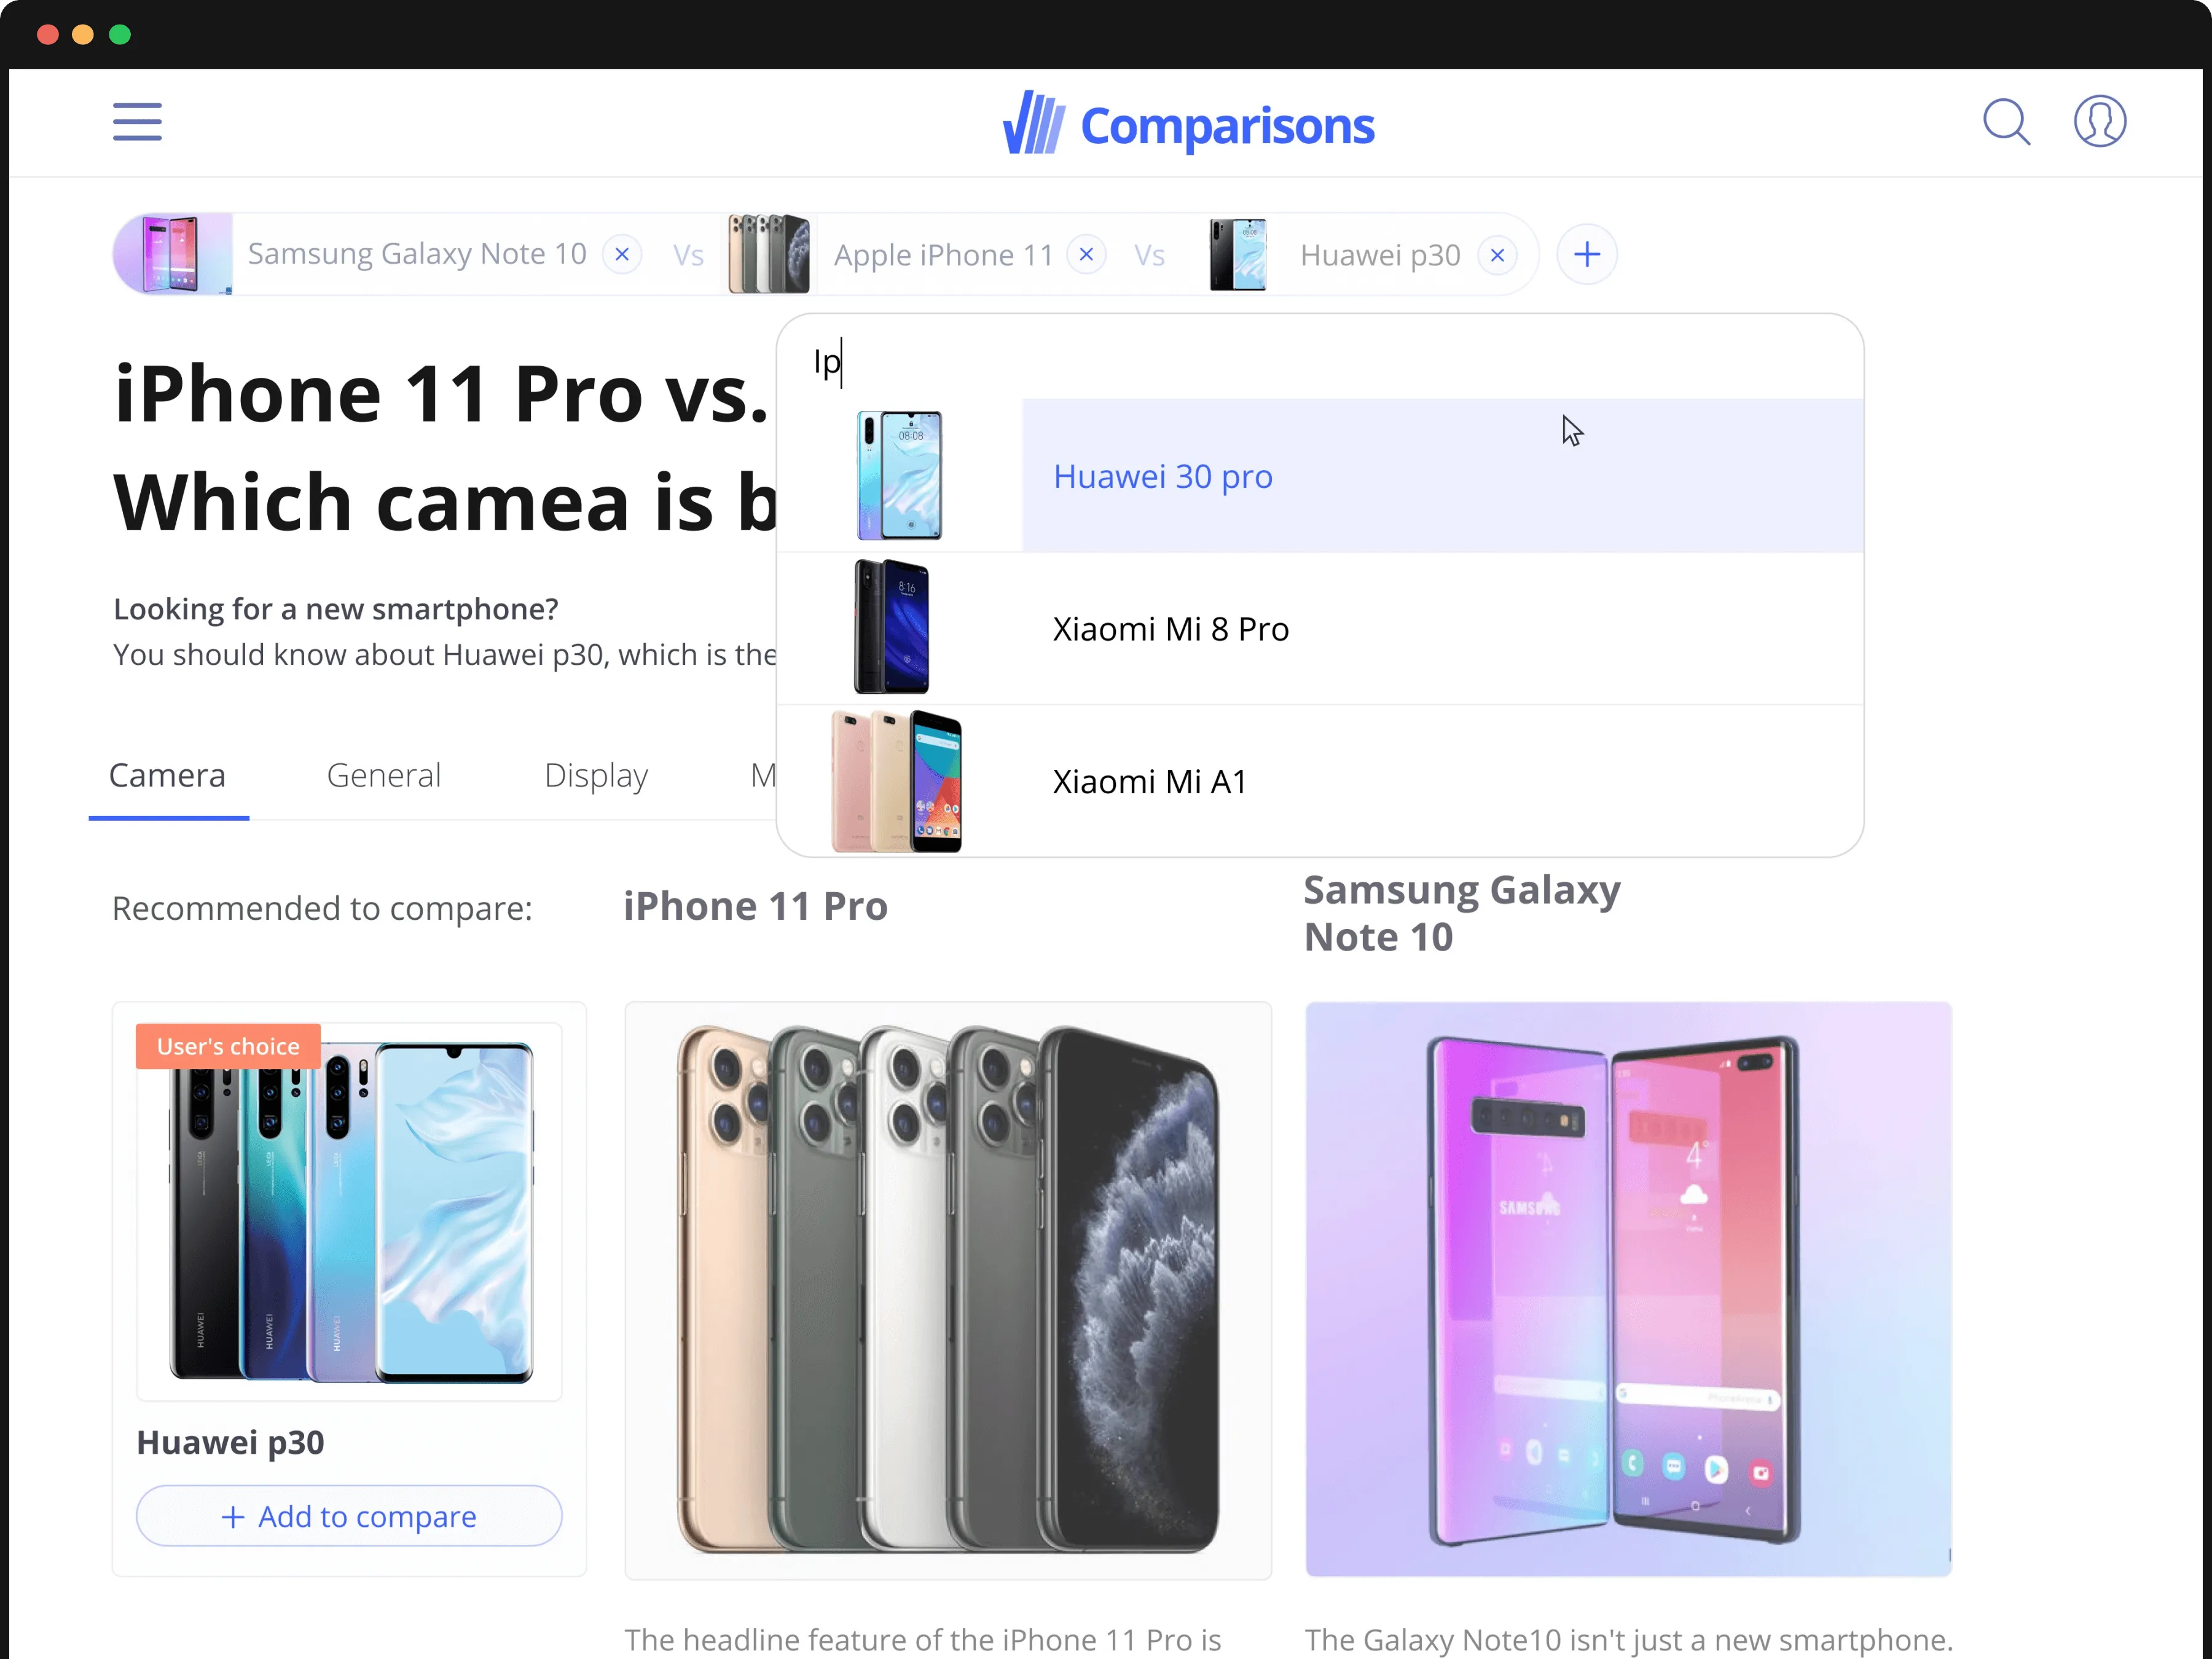2212x1659 pixels.
Task: Select Huawei 30 pro suggestion
Action: (x=1320, y=476)
